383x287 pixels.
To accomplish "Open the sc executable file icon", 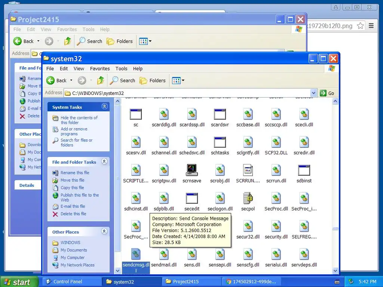I will [x=136, y=114].
